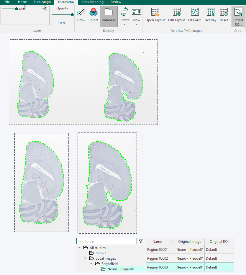Switch to the Tissuealign tab
246x275 pixels.
(42, 2)
